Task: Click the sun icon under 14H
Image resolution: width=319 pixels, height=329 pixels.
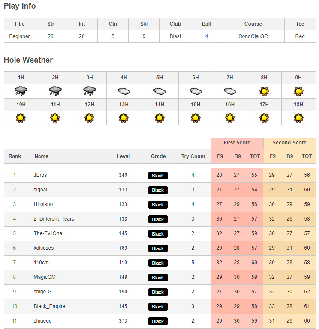Action: pyautogui.click(x=159, y=117)
